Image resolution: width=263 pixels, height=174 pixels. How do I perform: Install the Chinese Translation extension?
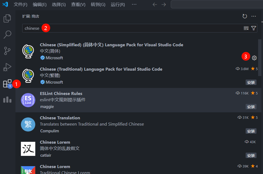click(251, 131)
